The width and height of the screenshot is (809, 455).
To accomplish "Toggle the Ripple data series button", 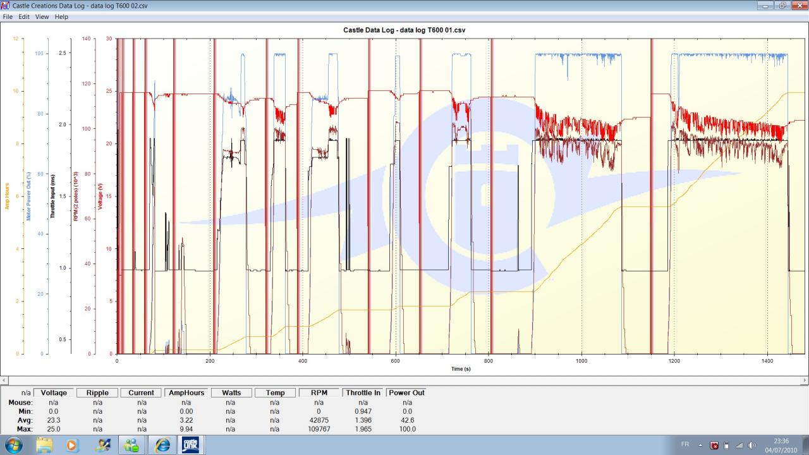I will tap(97, 392).
